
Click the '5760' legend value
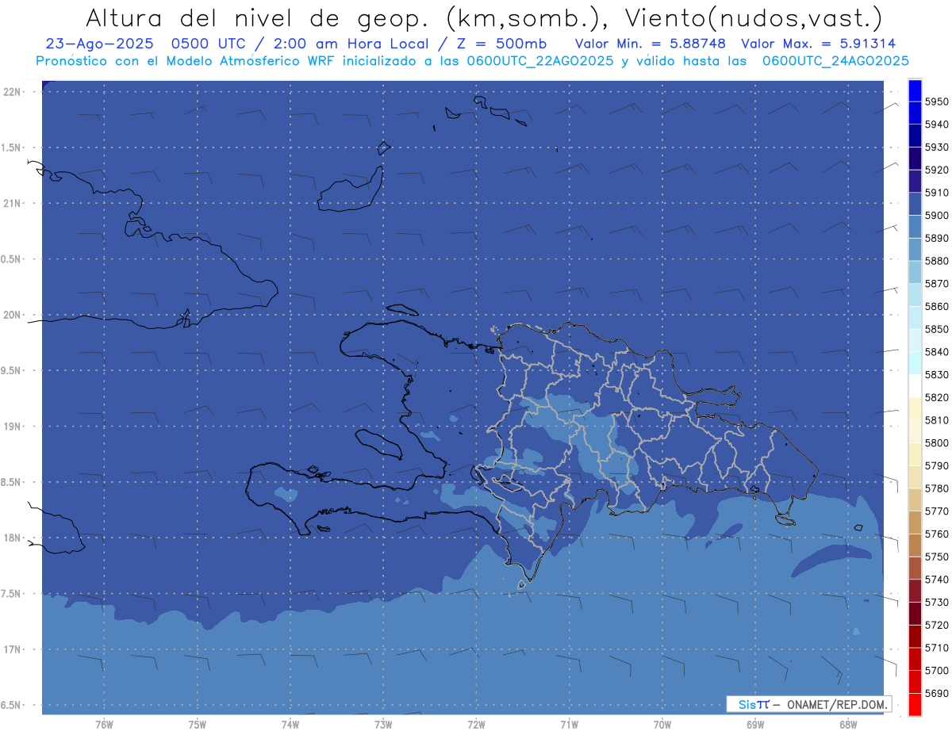point(936,534)
